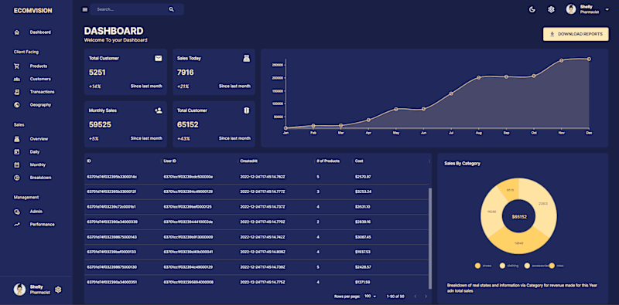Viewport: 619px width, 305px height.
Task: Toggle the clothing legend swatch
Action: [x=502, y=266]
